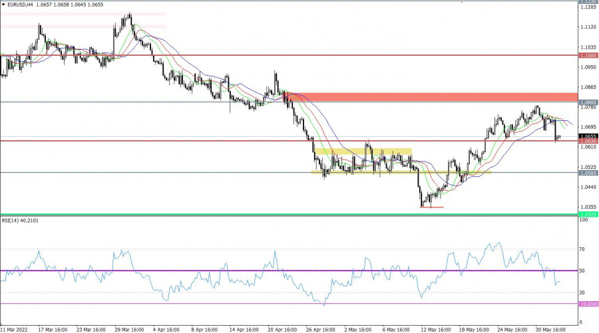Click the 14 Apr 16:00 date label
Screen dimensions: 599x333
tap(244, 330)
